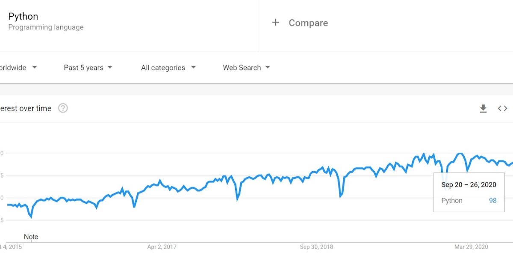Click the Sep 30, 2018 axis label

(316, 247)
